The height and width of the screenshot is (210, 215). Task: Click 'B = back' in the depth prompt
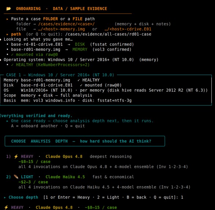(x=136, y=197)
